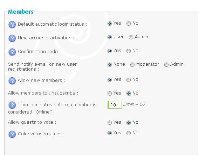The width and height of the screenshot is (199, 155).
Task: Choose No for Colorize usernames
Action: [x=129, y=133]
